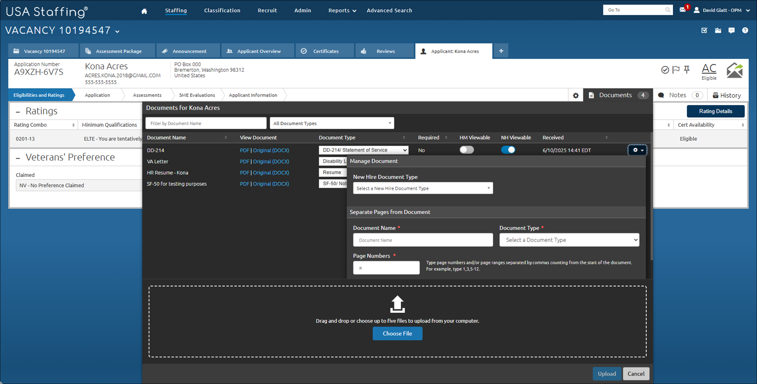This screenshot has height=384, width=757.
Task: Click the search magnifier in the Go To box
Action: [667, 10]
